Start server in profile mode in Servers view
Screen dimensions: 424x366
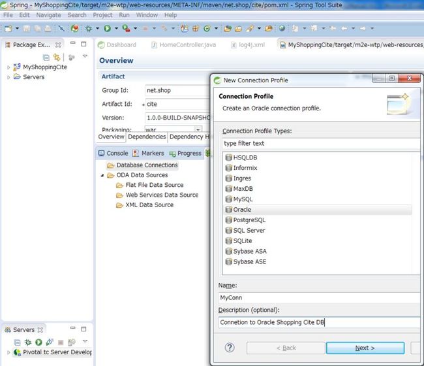[50, 342]
